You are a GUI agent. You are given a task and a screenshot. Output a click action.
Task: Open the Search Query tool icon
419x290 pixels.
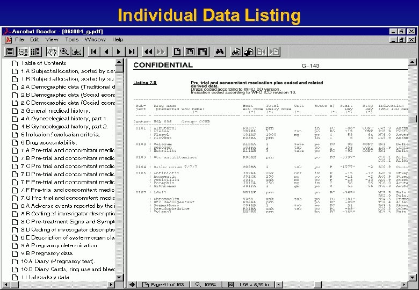(236, 52)
